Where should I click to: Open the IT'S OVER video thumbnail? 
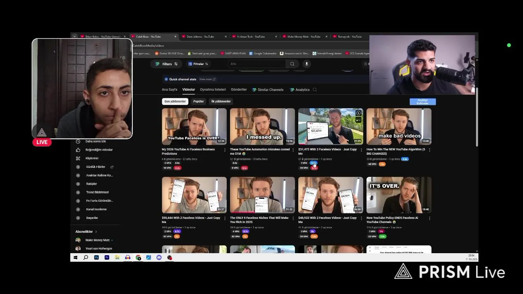tap(399, 195)
